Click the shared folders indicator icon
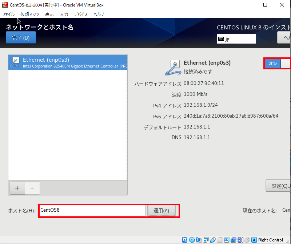 (x=220, y=240)
